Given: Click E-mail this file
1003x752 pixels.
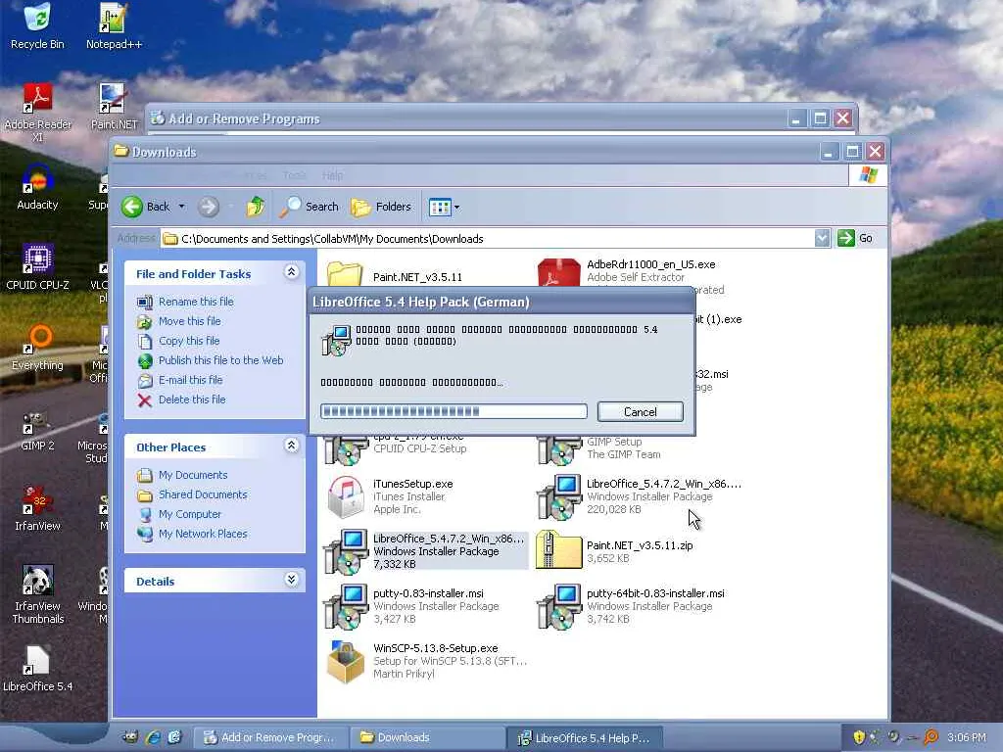Looking at the screenshot, I should click(x=191, y=380).
